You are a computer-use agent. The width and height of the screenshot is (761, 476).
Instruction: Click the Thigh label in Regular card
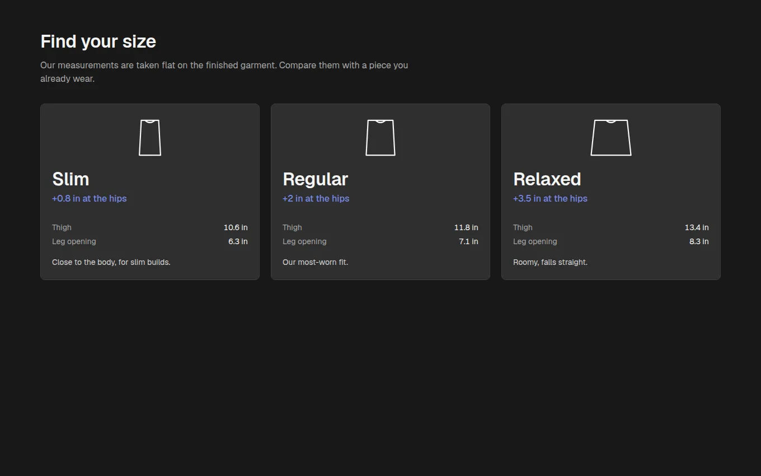tap(292, 227)
